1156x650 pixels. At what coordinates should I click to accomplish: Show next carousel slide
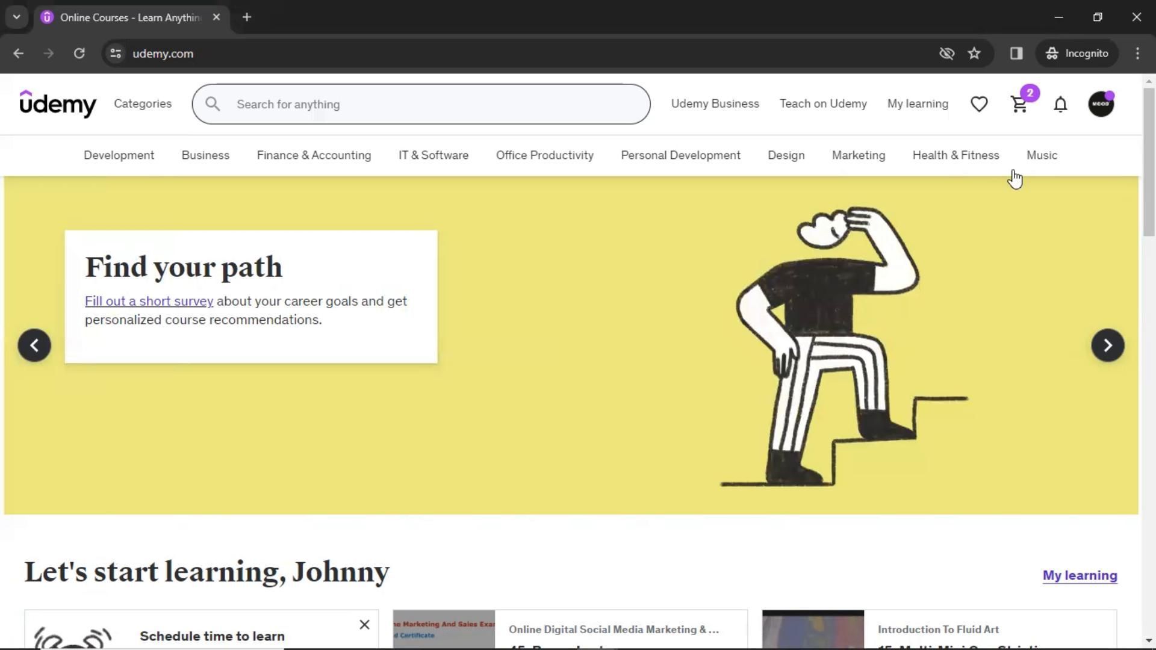pyautogui.click(x=1107, y=345)
